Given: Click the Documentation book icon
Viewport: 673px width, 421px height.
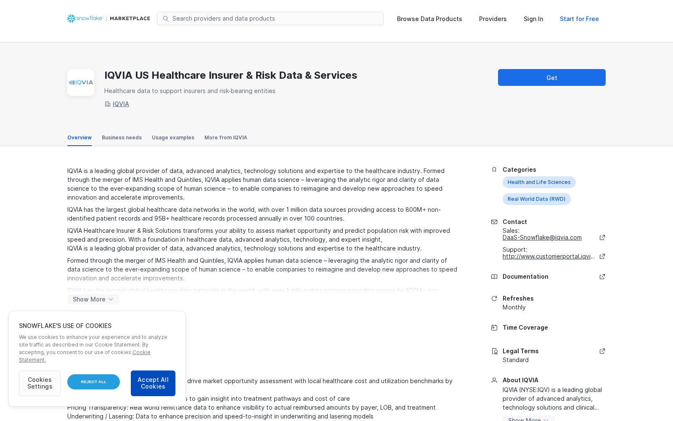Looking at the screenshot, I should pyautogui.click(x=494, y=277).
